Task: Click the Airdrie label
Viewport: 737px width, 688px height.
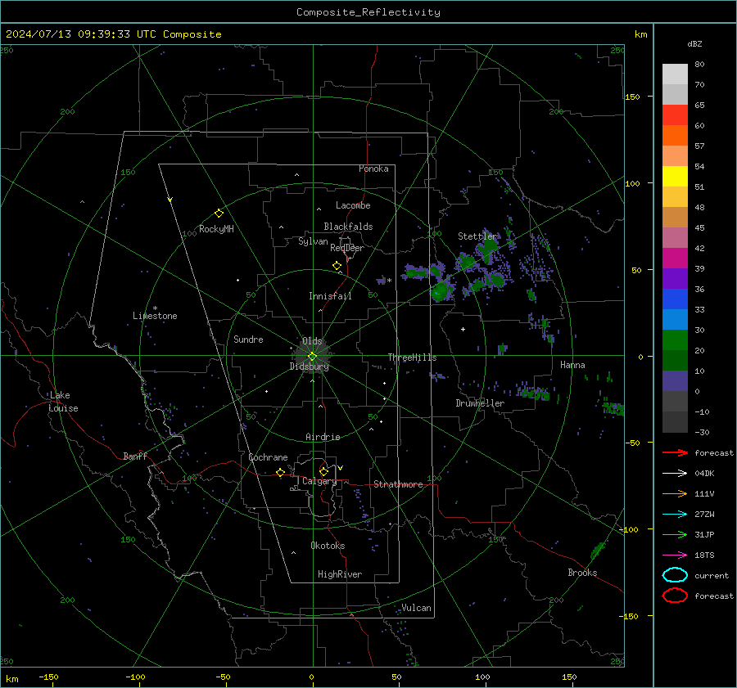Action: 323,437
